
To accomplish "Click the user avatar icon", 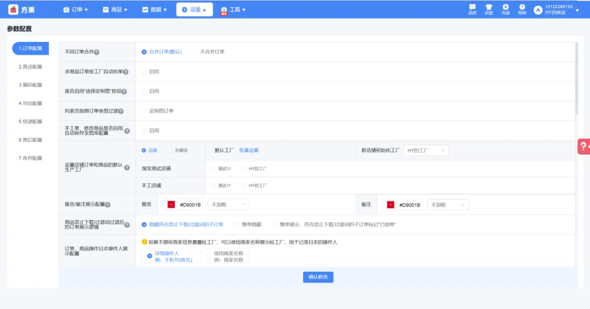I will click(x=538, y=10).
